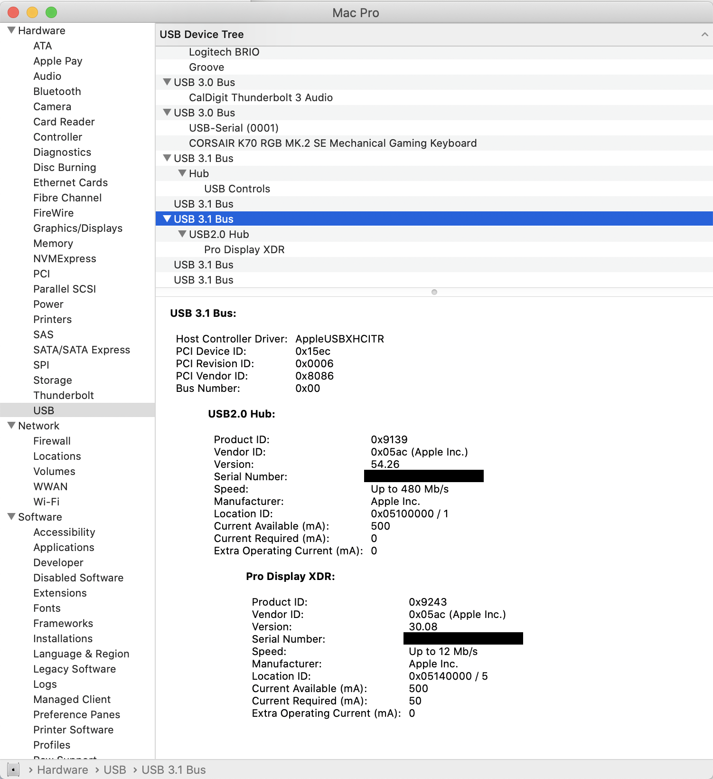Screen dimensions: 713x779
Task: Open Installations list
Action: (63, 639)
